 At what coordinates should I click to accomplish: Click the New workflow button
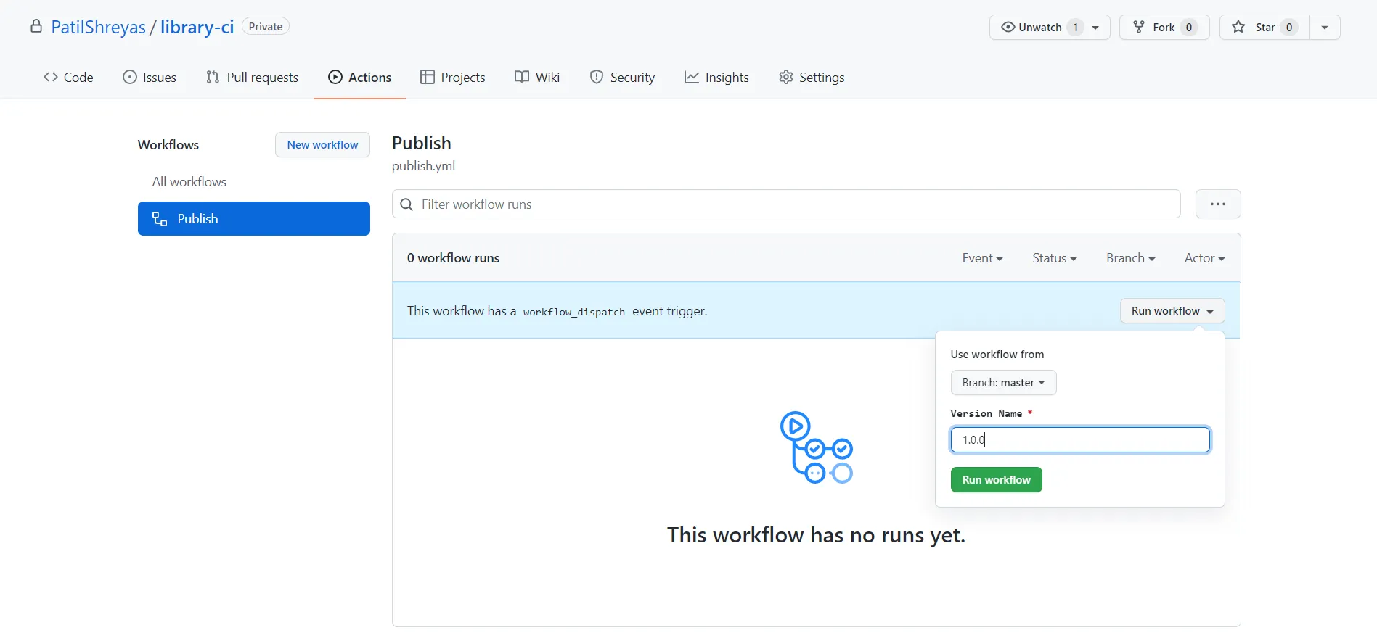pos(322,145)
